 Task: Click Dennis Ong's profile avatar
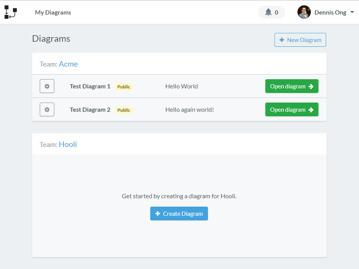coord(304,12)
